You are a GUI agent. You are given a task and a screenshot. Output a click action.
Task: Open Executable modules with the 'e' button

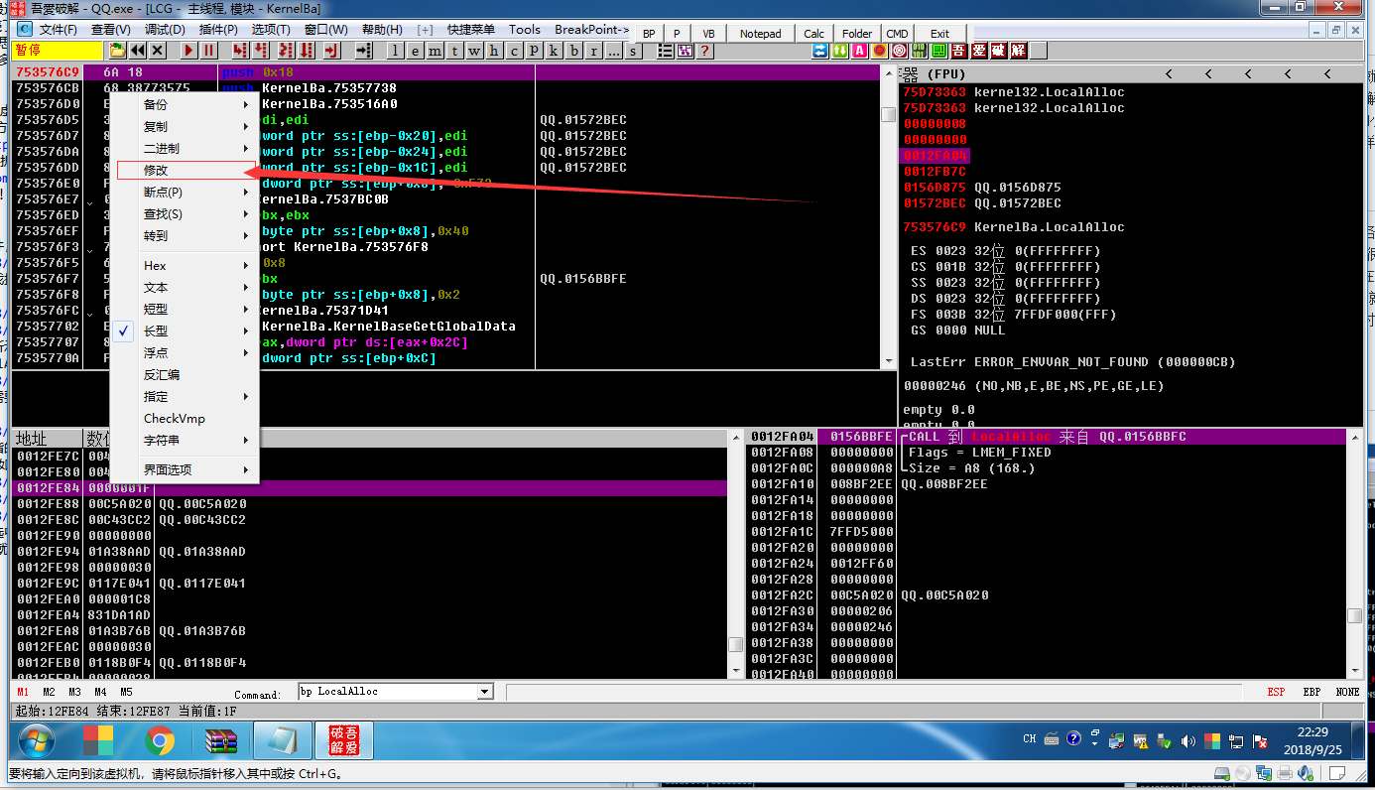(x=415, y=51)
